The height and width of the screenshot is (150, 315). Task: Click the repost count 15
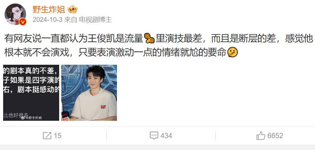pyautogui.click(x=57, y=136)
